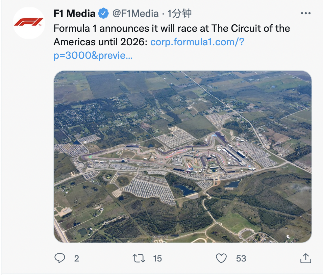Open the F1 logo profile avatar
323x275 pixels.
tap(29, 23)
